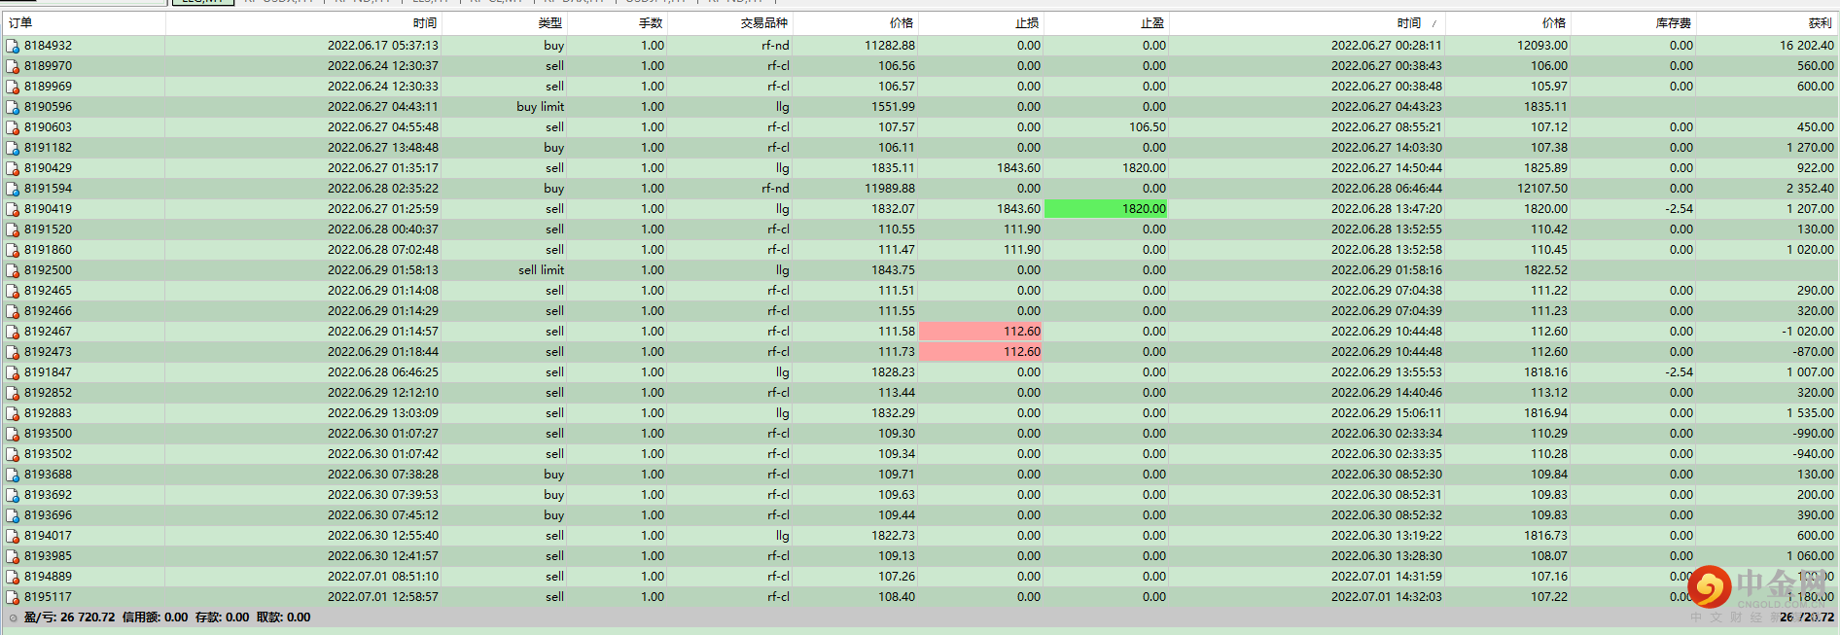1840x635 pixels.
Task: Click the order icon beside 8184932
Action: [13, 46]
